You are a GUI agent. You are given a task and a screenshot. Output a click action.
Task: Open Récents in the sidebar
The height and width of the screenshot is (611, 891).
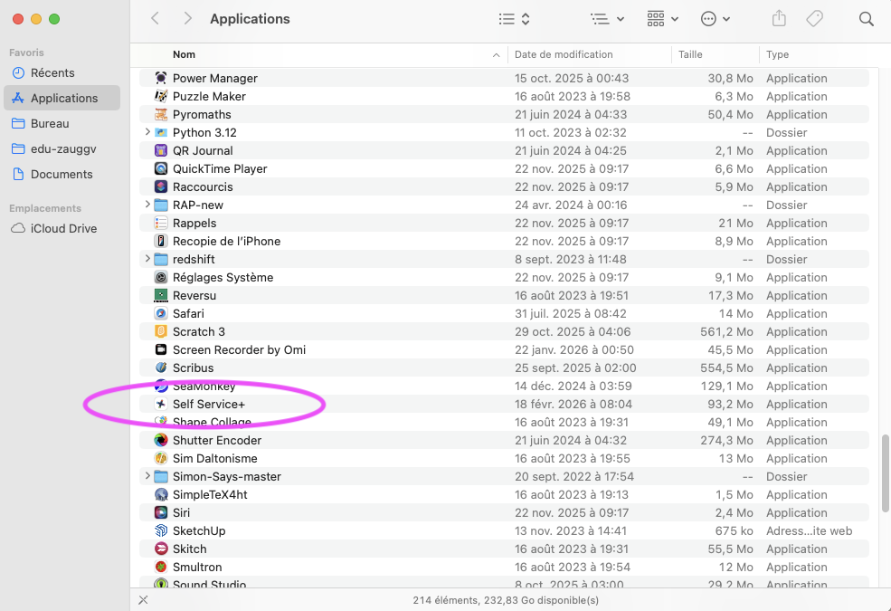pos(52,72)
